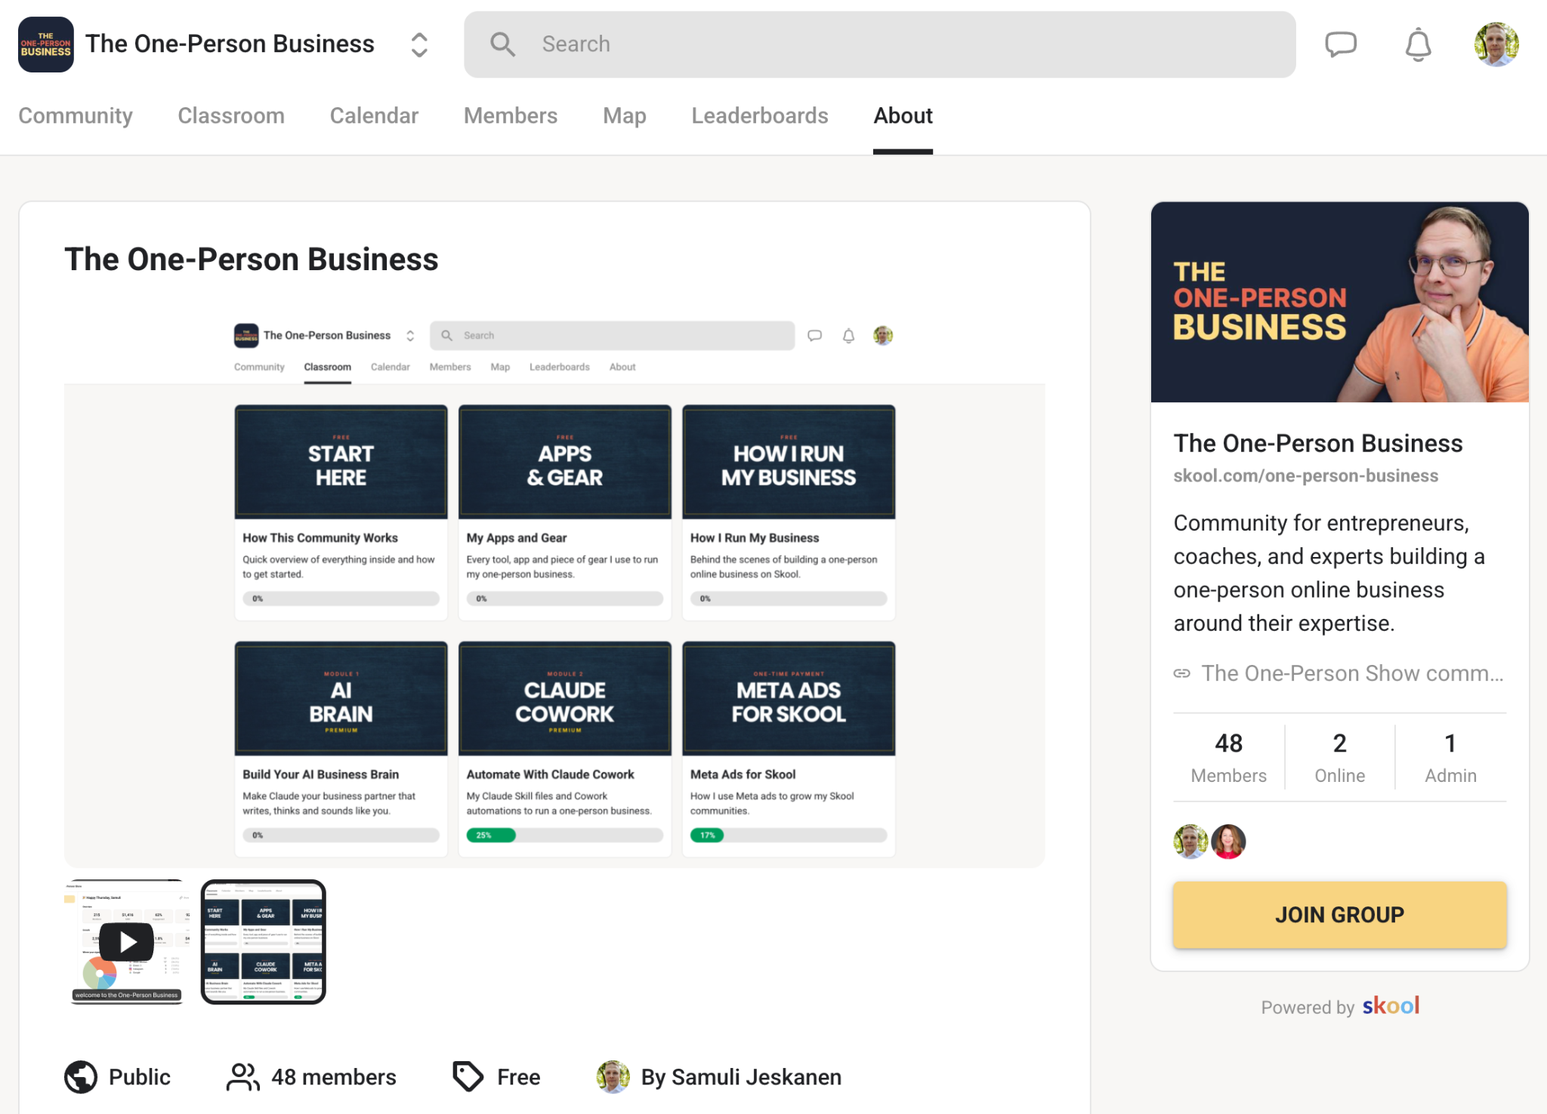1547x1114 pixels.
Task: Click the One-Person Business group logo
Action: (x=46, y=45)
